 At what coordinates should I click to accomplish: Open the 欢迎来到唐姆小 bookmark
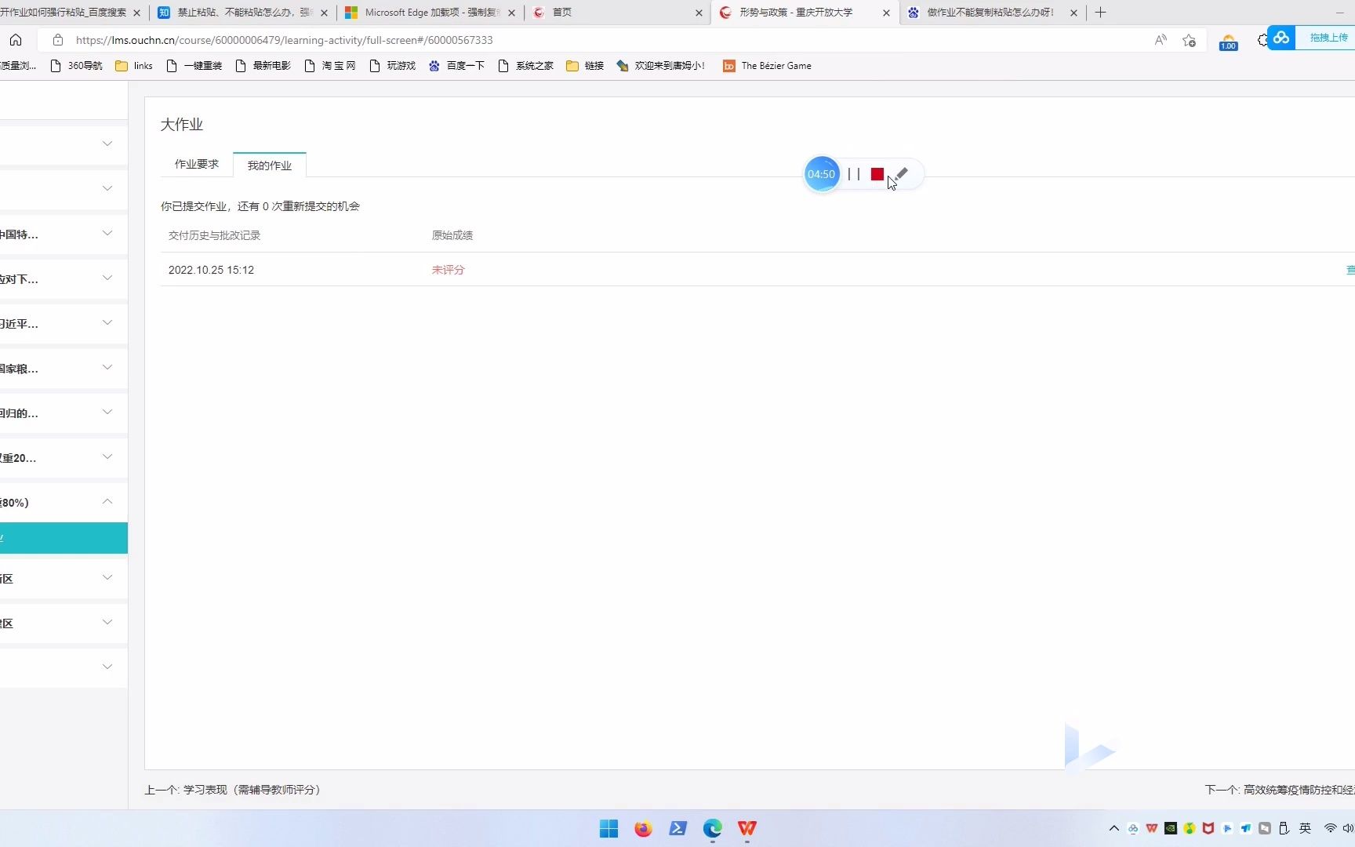click(x=661, y=66)
